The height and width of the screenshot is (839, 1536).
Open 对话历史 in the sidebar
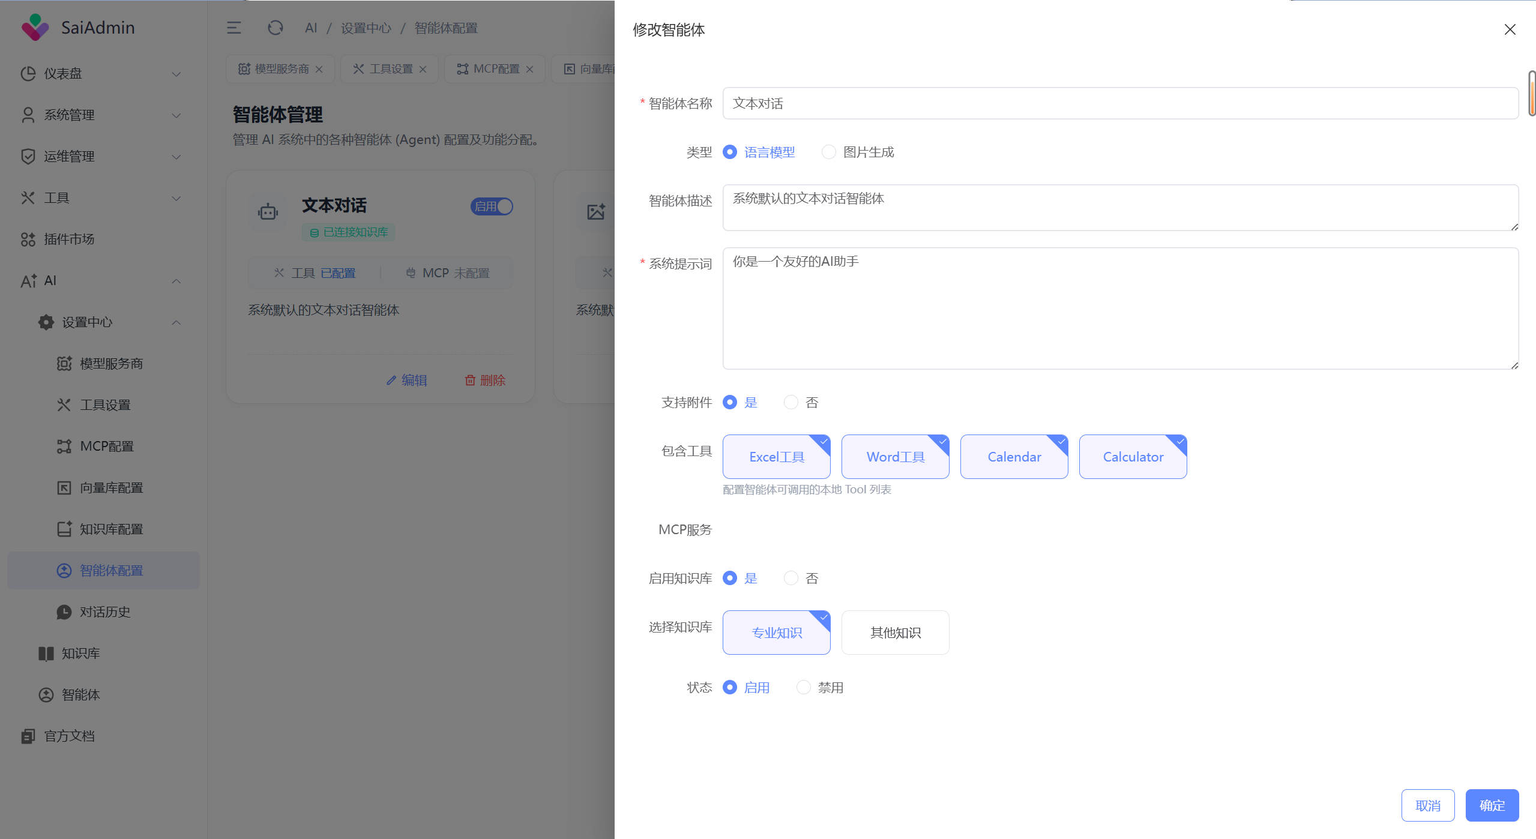pyautogui.click(x=105, y=612)
